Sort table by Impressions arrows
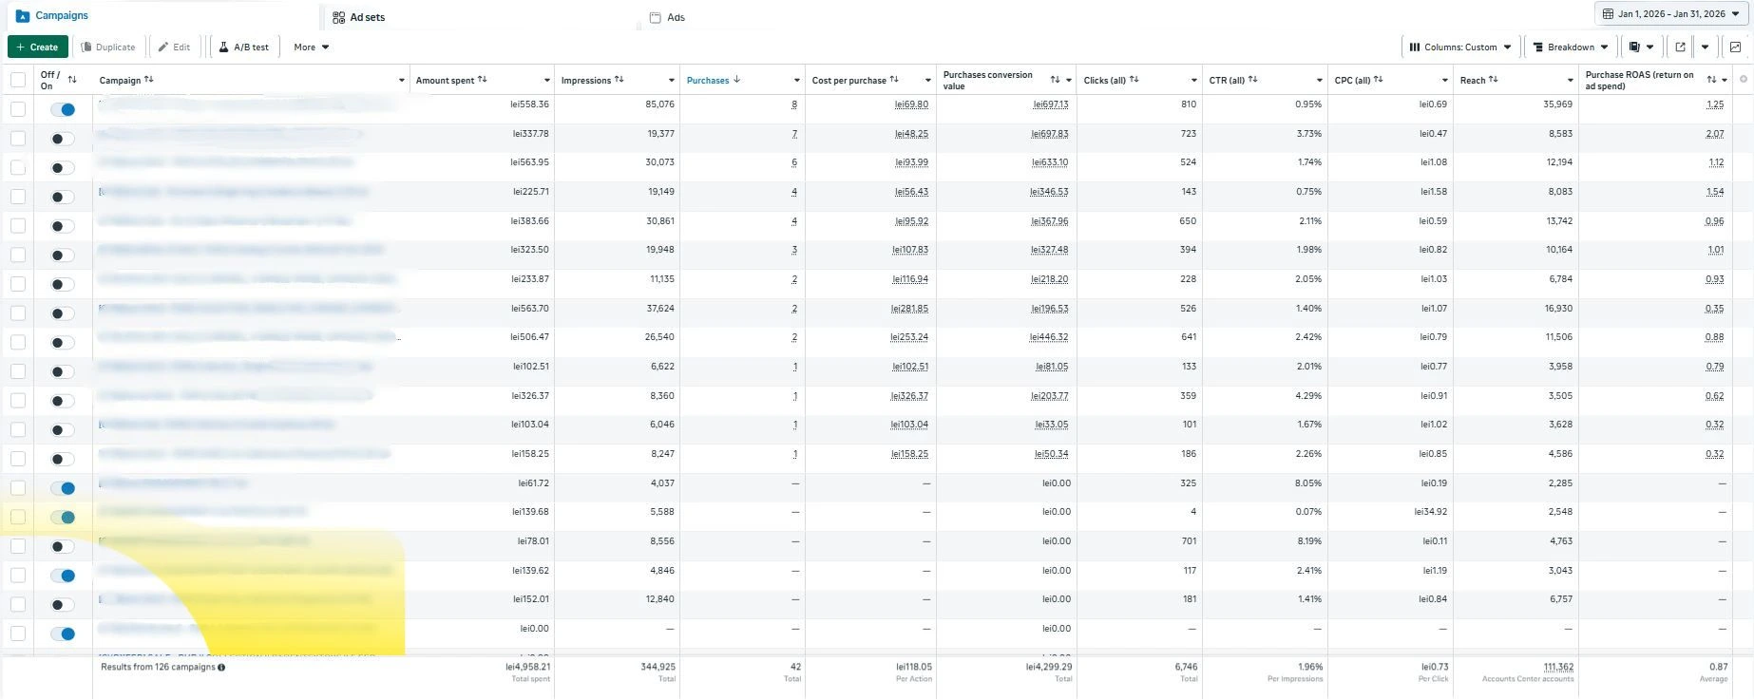The image size is (1754, 700). point(620,80)
